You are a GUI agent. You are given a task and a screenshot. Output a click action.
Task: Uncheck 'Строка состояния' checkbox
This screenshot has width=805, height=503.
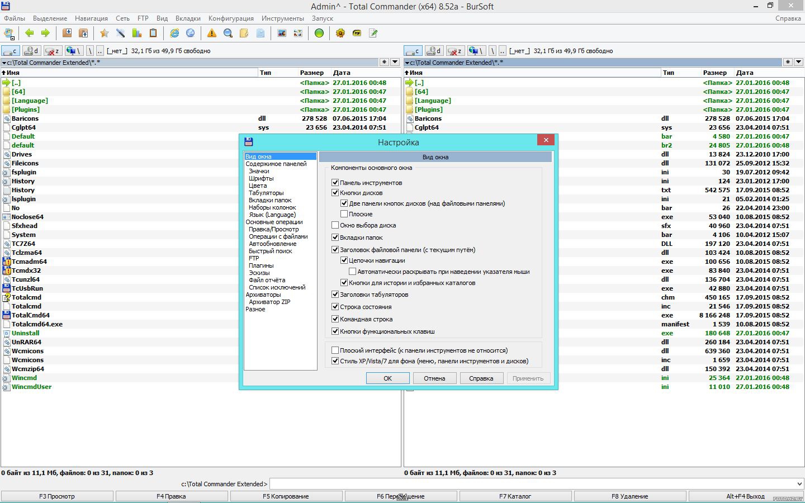335,306
